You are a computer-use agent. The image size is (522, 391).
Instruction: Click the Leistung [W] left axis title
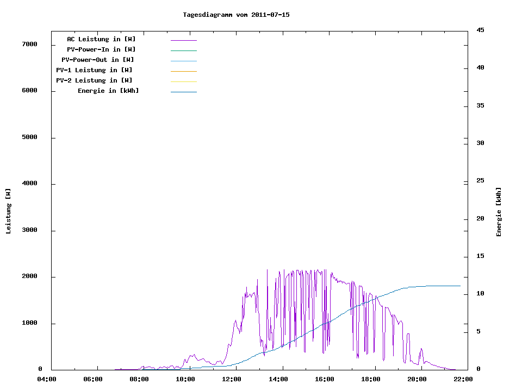click(x=8, y=211)
